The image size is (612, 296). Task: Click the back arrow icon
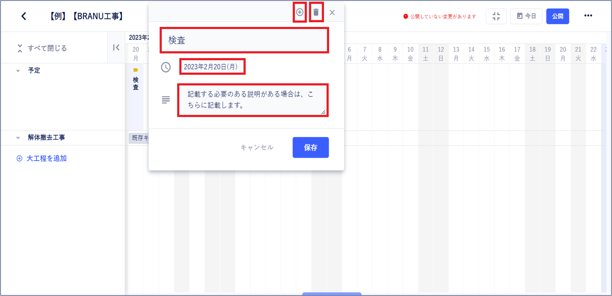point(24,16)
